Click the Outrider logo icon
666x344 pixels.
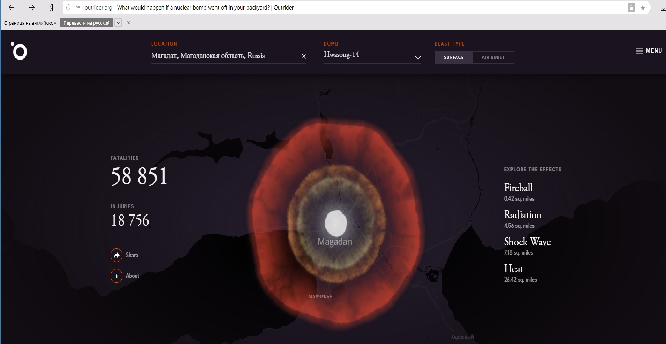point(19,52)
